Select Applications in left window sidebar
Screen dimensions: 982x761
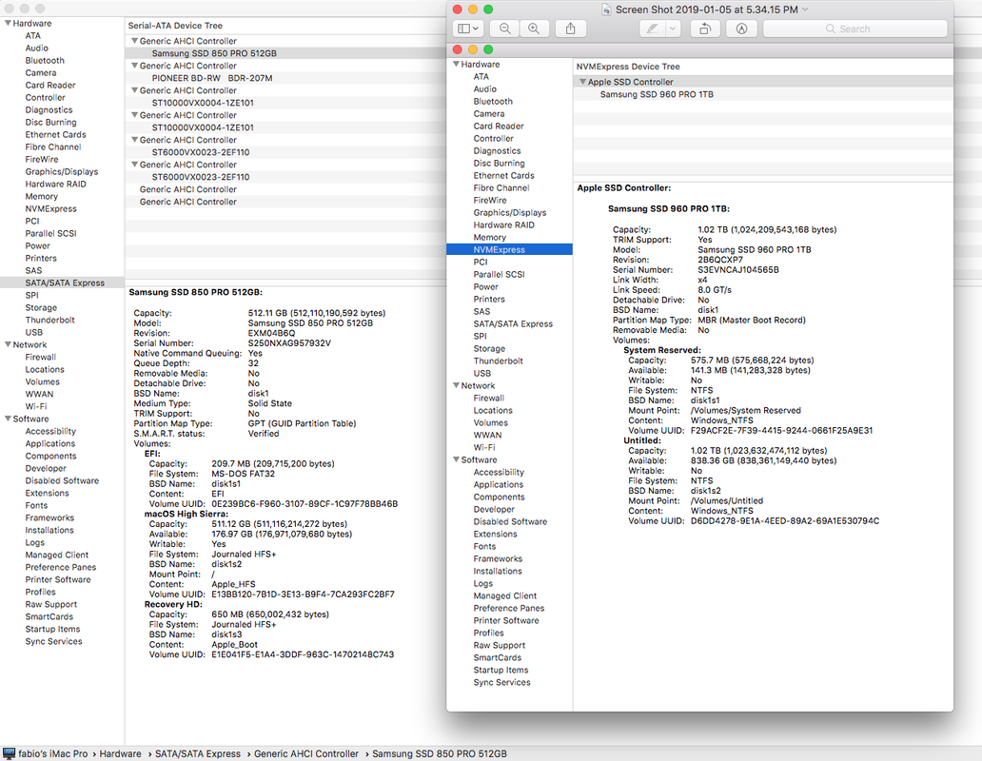(50, 443)
